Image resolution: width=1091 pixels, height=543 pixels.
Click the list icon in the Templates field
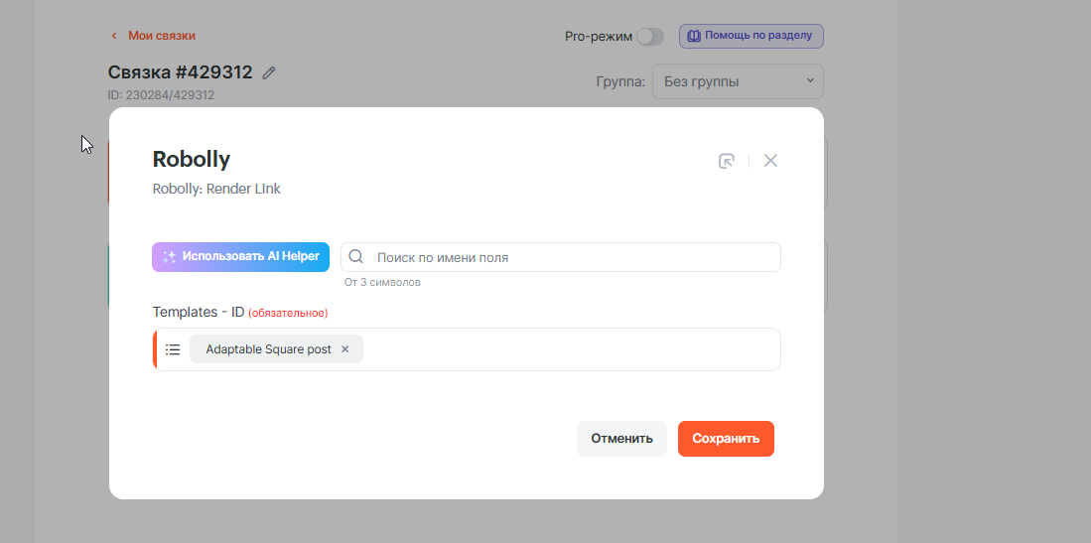click(173, 349)
